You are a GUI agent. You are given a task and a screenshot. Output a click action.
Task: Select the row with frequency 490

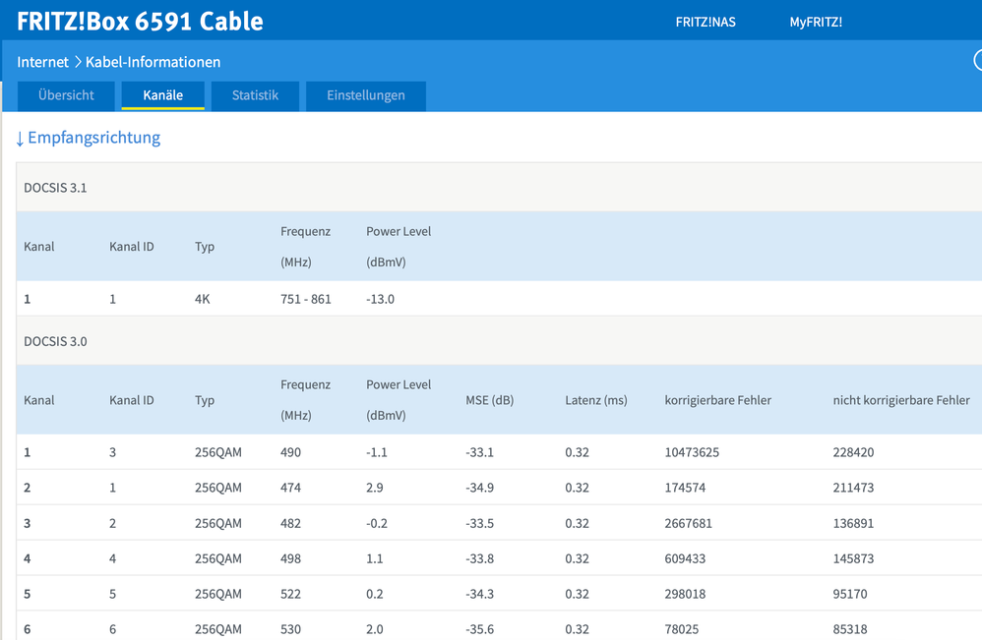499,451
